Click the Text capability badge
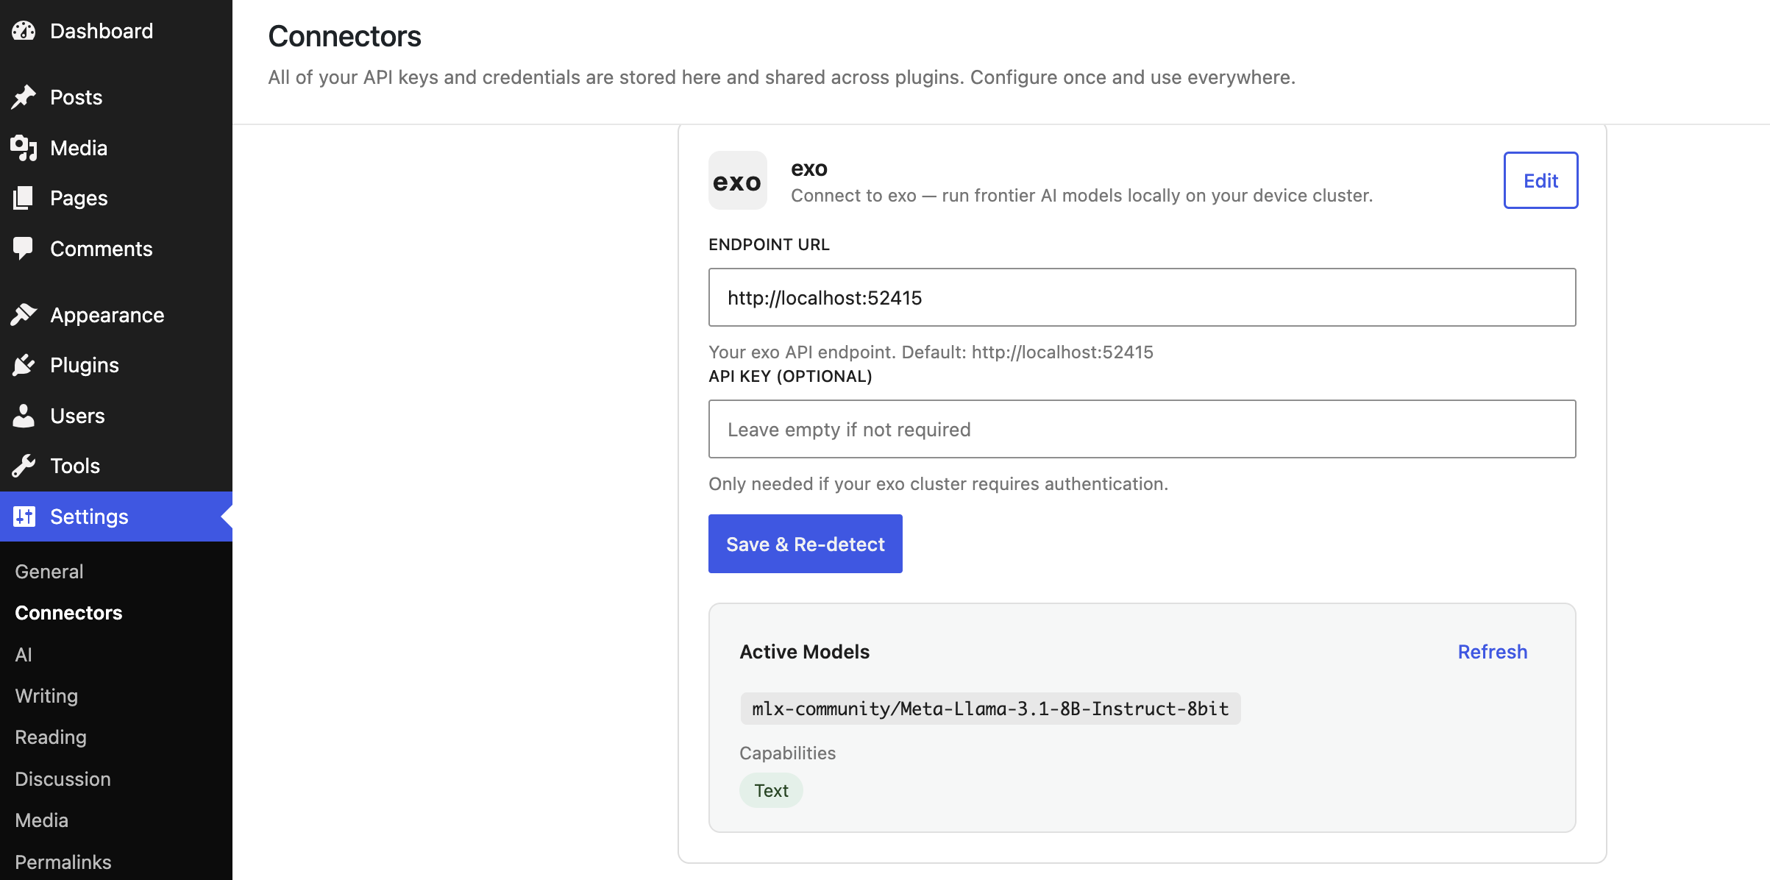Viewport: 1770px width, 880px height. click(x=771, y=790)
